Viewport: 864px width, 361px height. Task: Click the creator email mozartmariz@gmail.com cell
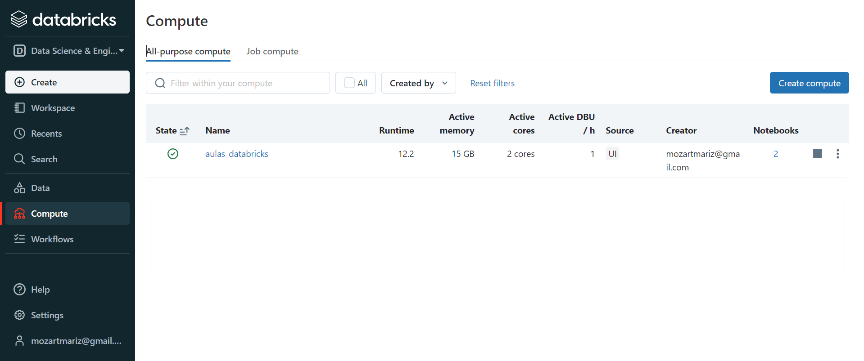point(703,160)
